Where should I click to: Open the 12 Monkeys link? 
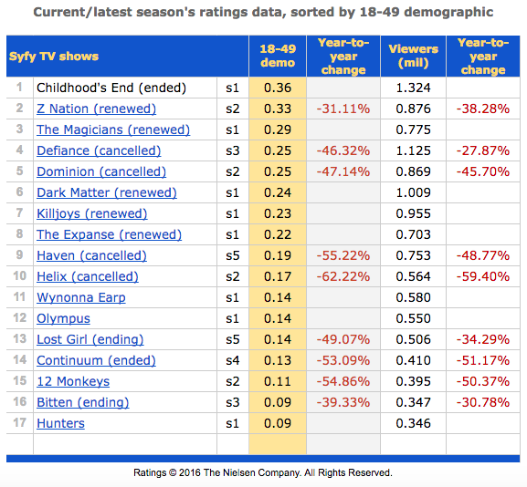(73, 381)
